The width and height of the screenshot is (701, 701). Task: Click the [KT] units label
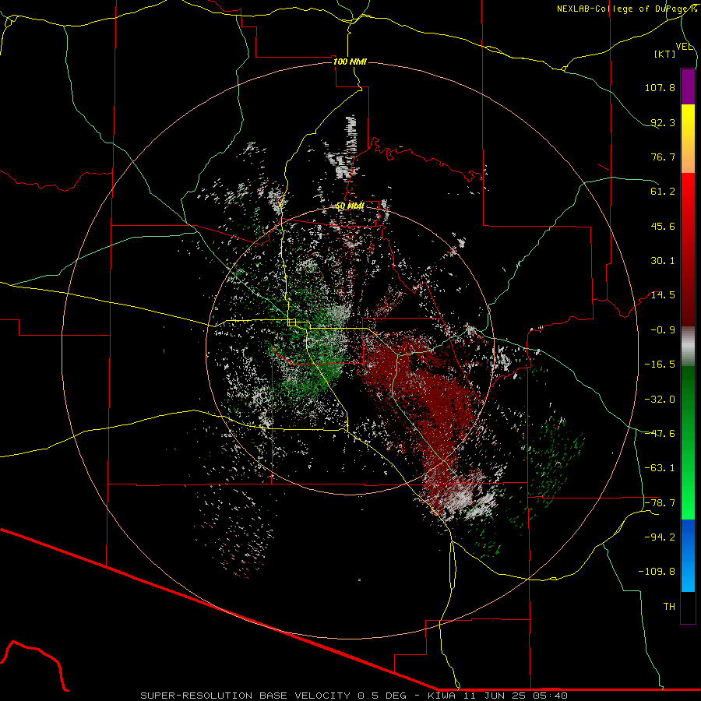pyautogui.click(x=665, y=54)
